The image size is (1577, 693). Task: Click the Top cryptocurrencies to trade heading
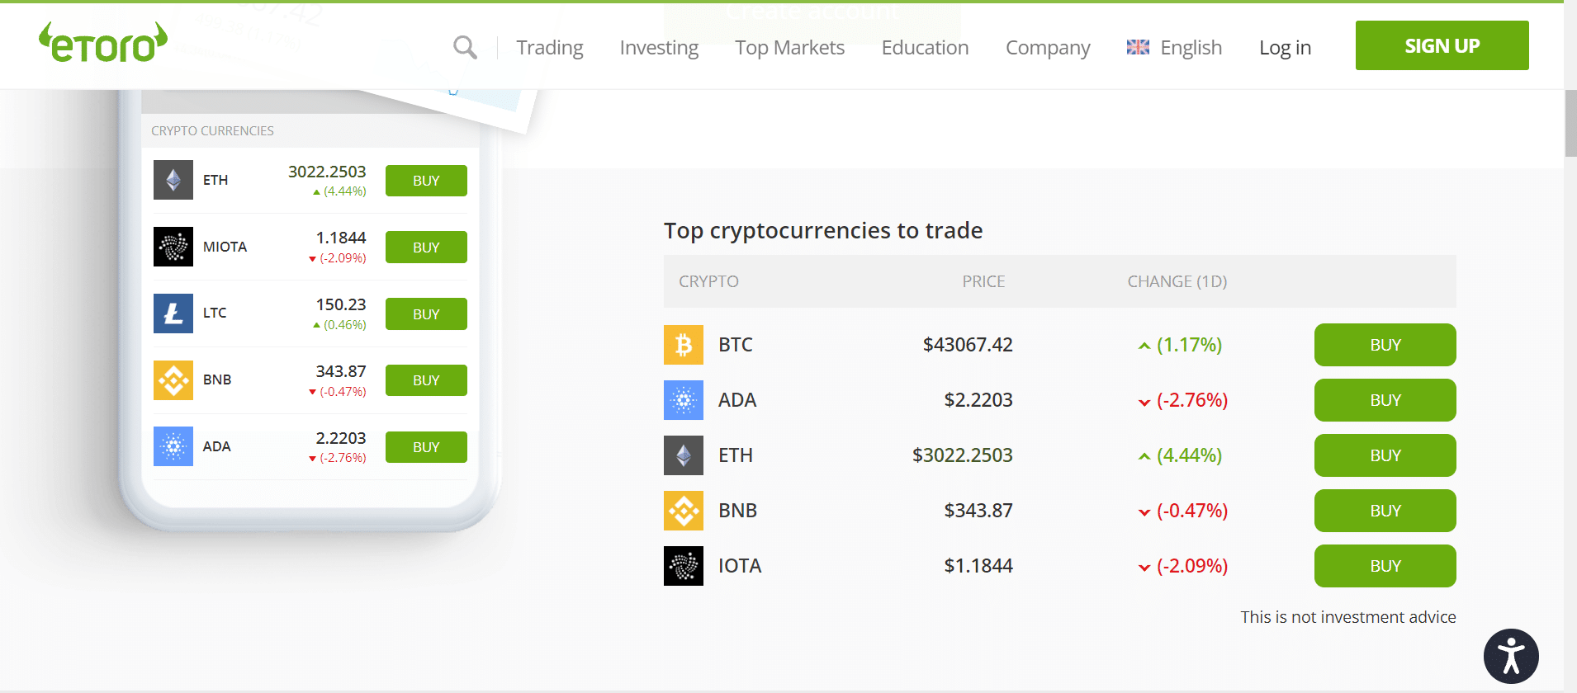[823, 230]
